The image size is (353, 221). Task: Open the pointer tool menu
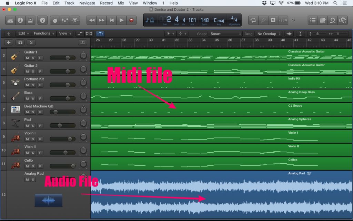click(170, 34)
